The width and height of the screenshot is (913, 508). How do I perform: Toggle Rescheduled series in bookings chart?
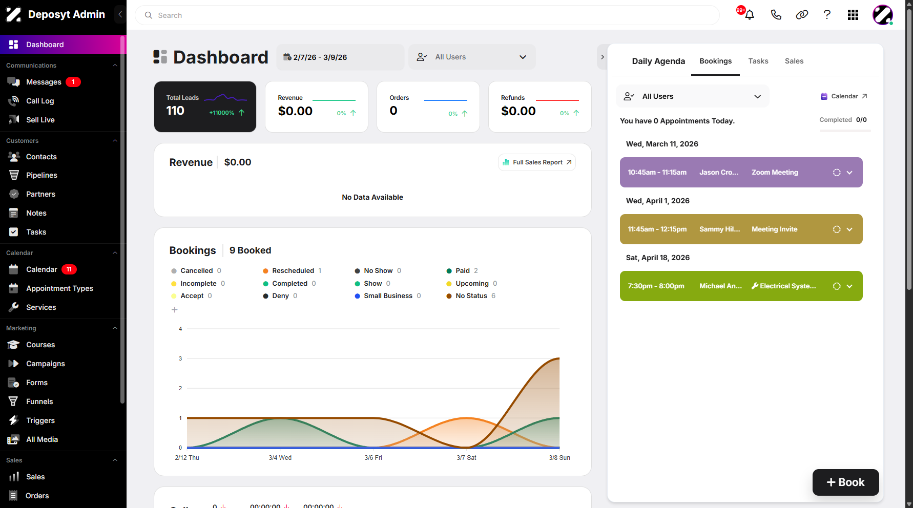293,271
